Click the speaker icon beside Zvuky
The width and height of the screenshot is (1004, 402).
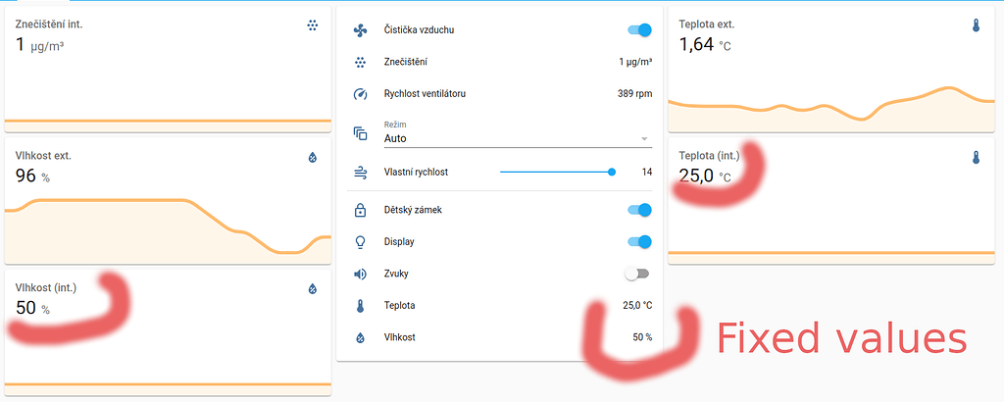pyautogui.click(x=360, y=274)
